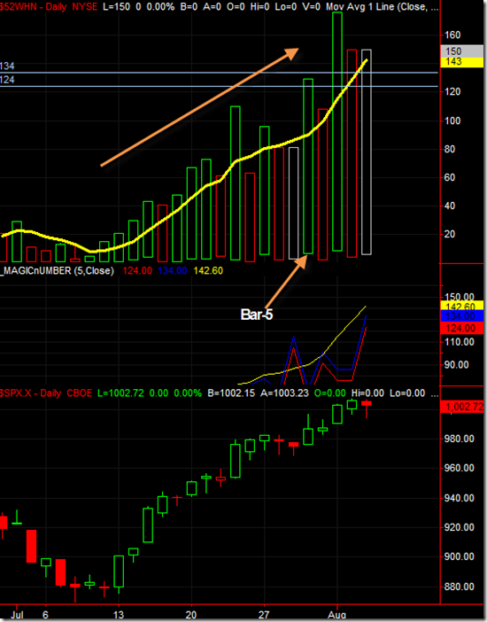
Task: Select the last white bar in the $52WHN chart
Action: point(367,152)
